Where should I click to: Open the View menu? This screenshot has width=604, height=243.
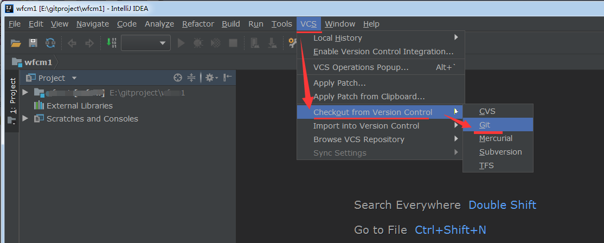tap(60, 24)
